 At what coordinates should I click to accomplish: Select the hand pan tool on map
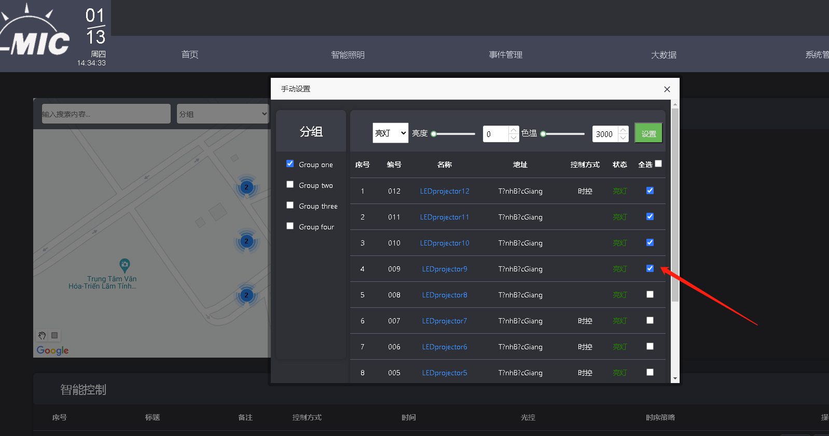pyautogui.click(x=43, y=335)
